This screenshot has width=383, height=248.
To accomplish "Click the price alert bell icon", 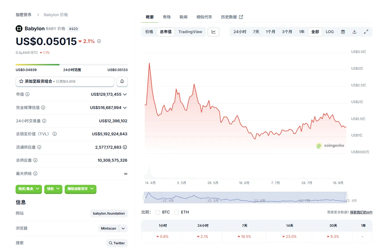I will (x=122, y=82).
